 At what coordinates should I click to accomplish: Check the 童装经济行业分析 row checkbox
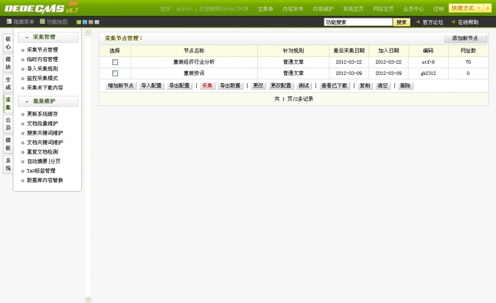[115, 62]
